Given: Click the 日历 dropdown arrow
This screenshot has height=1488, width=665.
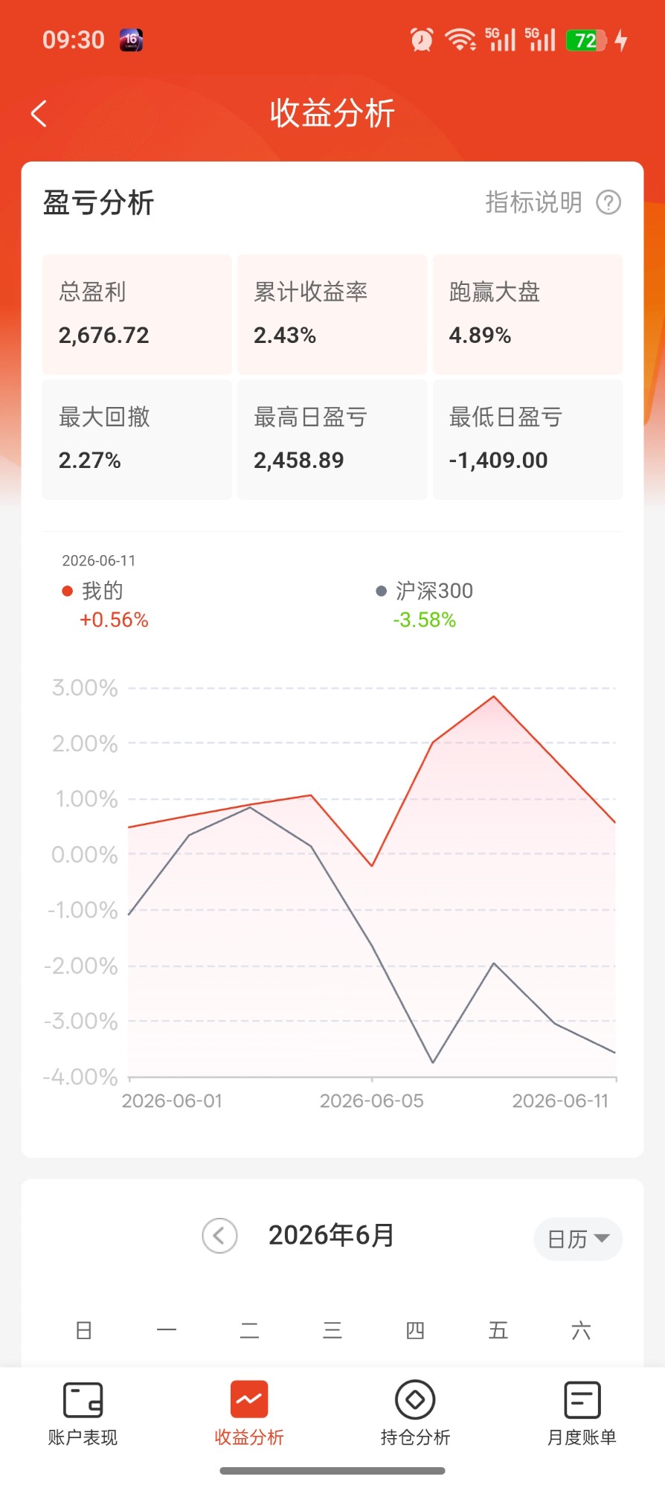Looking at the screenshot, I should (x=601, y=1238).
